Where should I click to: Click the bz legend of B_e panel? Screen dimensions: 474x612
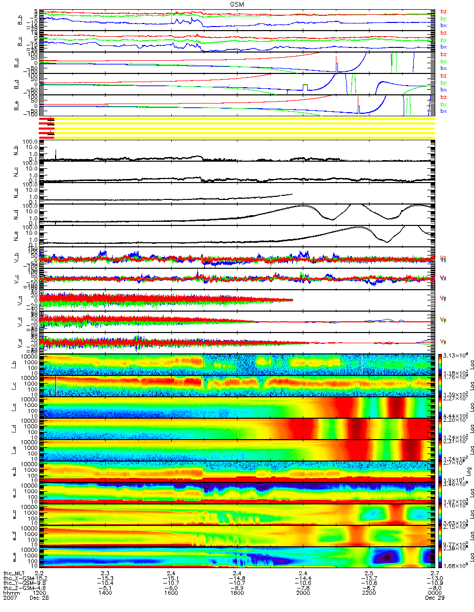[x=443, y=97]
